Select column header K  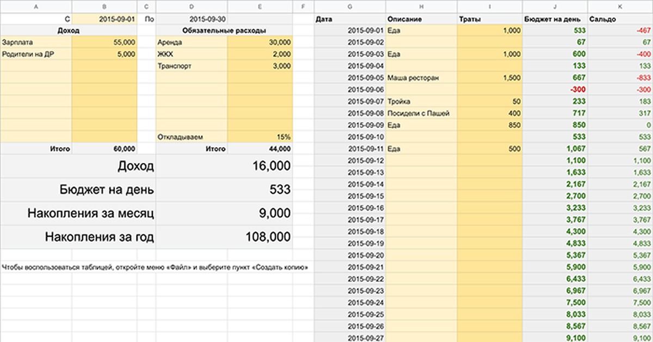tap(620, 7)
